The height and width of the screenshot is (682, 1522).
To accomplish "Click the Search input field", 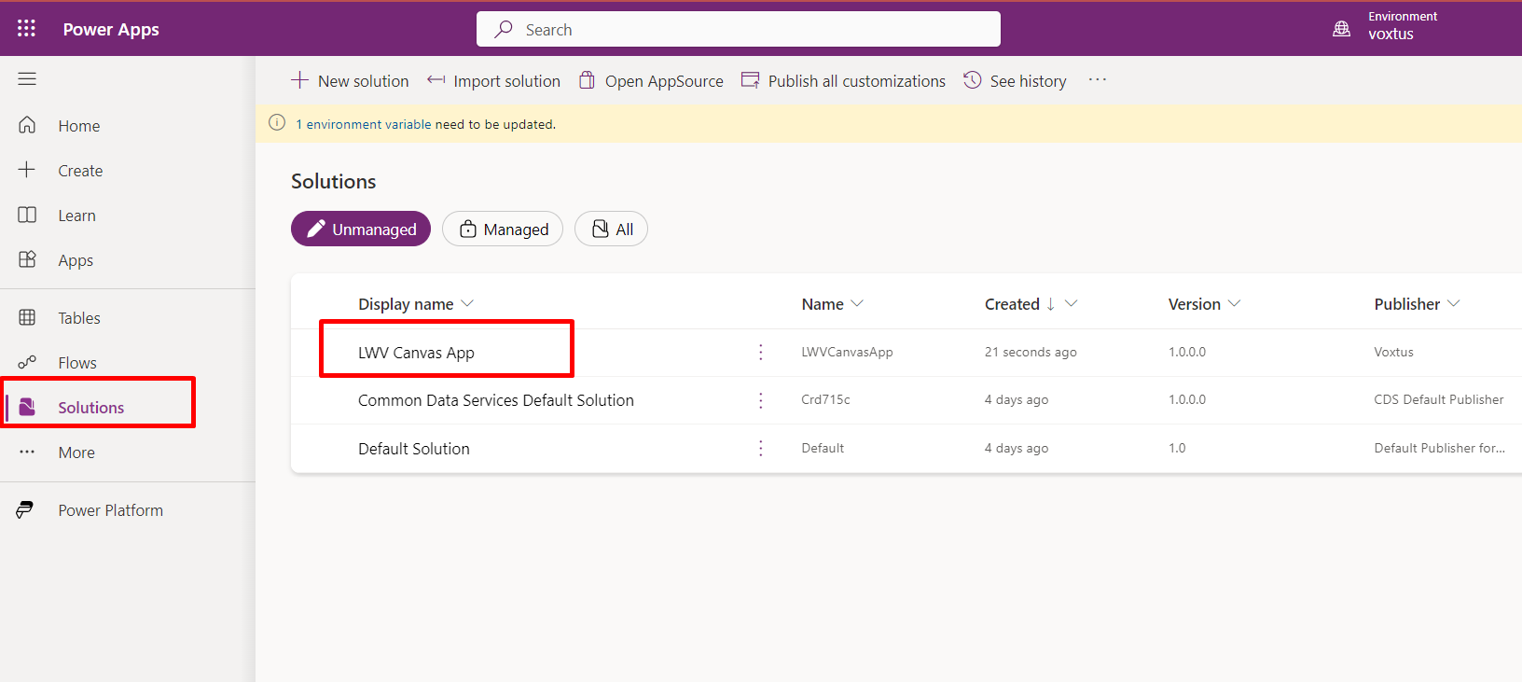I will click(739, 29).
